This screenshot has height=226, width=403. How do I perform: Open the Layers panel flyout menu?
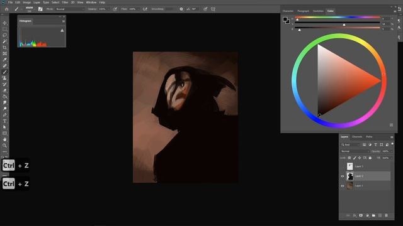click(x=392, y=137)
